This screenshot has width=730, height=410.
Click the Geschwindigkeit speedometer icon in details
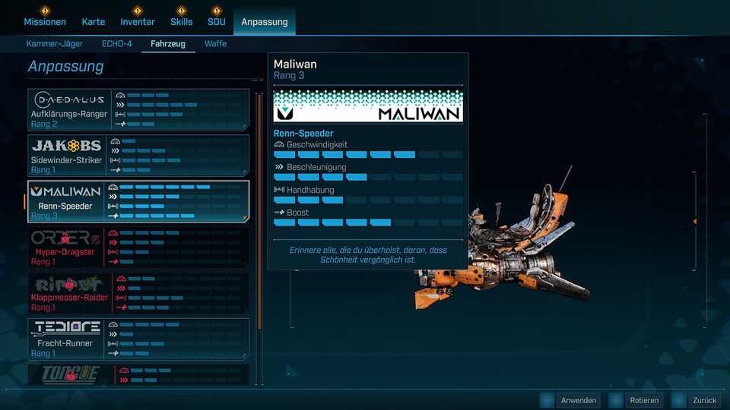279,144
